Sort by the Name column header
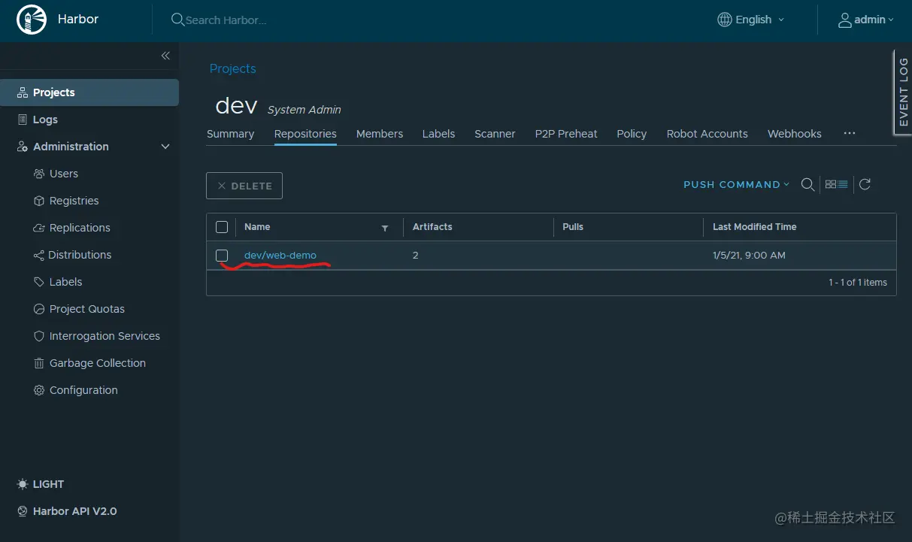Screen dimensions: 912x542 tap(257, 227)
